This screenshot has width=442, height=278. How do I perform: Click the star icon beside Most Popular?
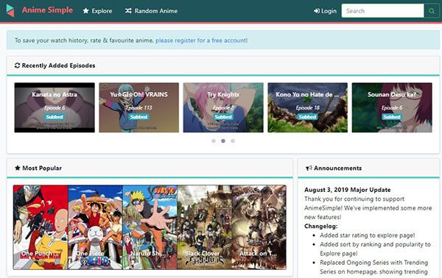(x=18, y=168)
